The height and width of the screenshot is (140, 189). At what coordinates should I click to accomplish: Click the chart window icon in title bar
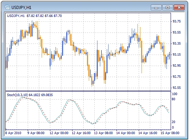click(7, 7)
